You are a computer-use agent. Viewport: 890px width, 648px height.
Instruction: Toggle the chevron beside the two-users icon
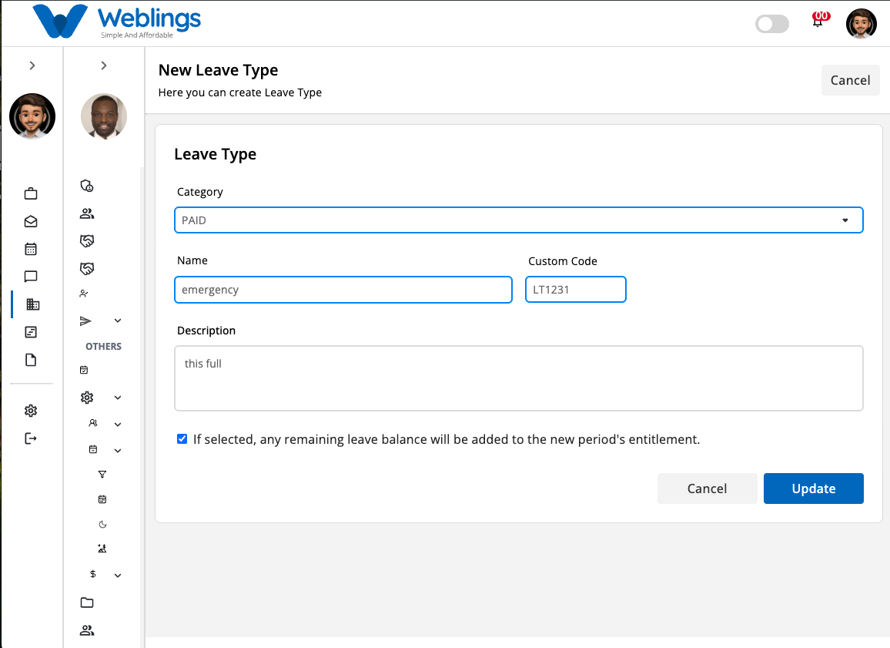click(118, 425)
